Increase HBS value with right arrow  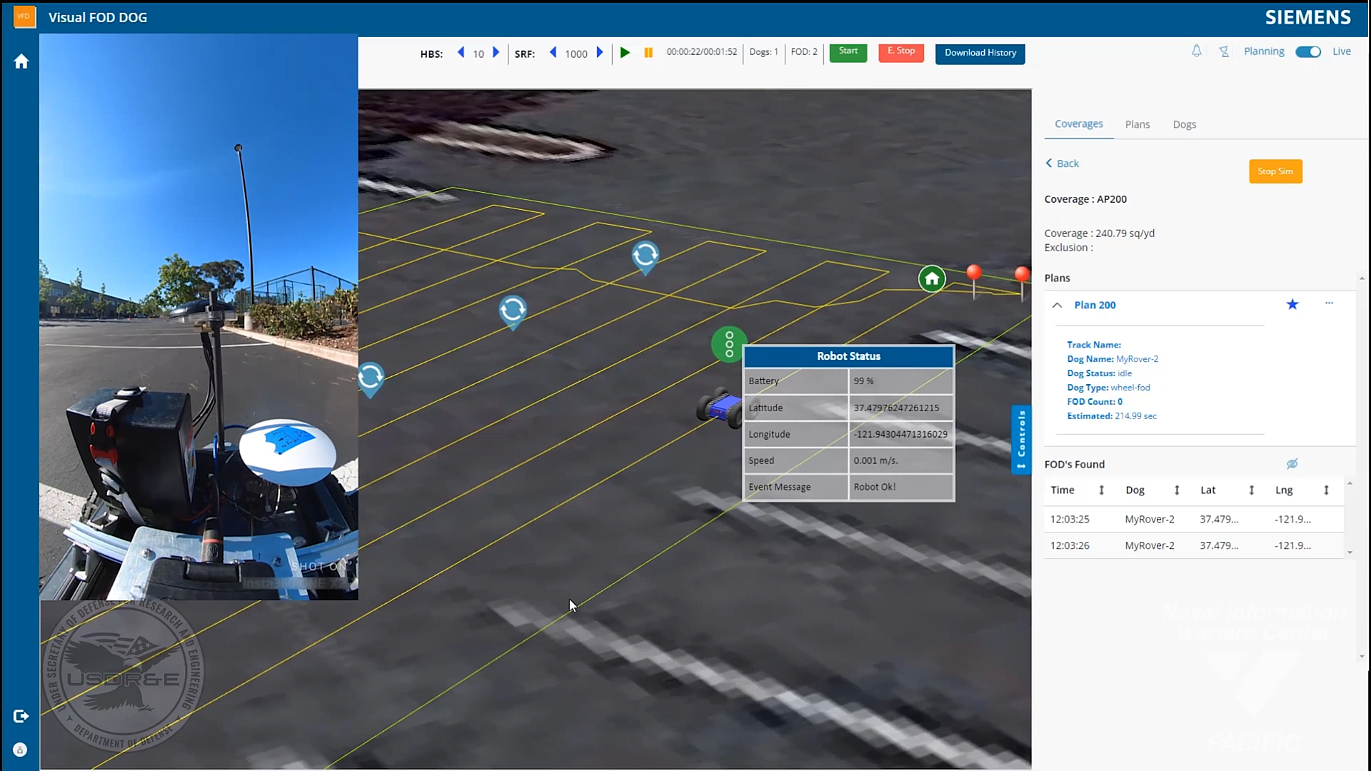pos(496,52)
